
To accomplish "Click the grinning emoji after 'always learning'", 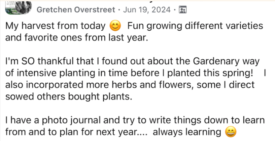I will pos(230,131).
